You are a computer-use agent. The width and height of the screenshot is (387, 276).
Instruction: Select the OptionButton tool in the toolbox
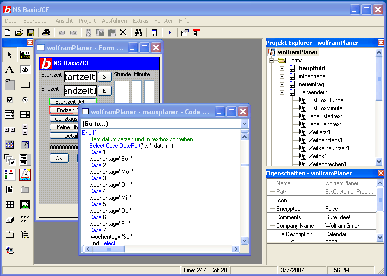pos(25,100)
